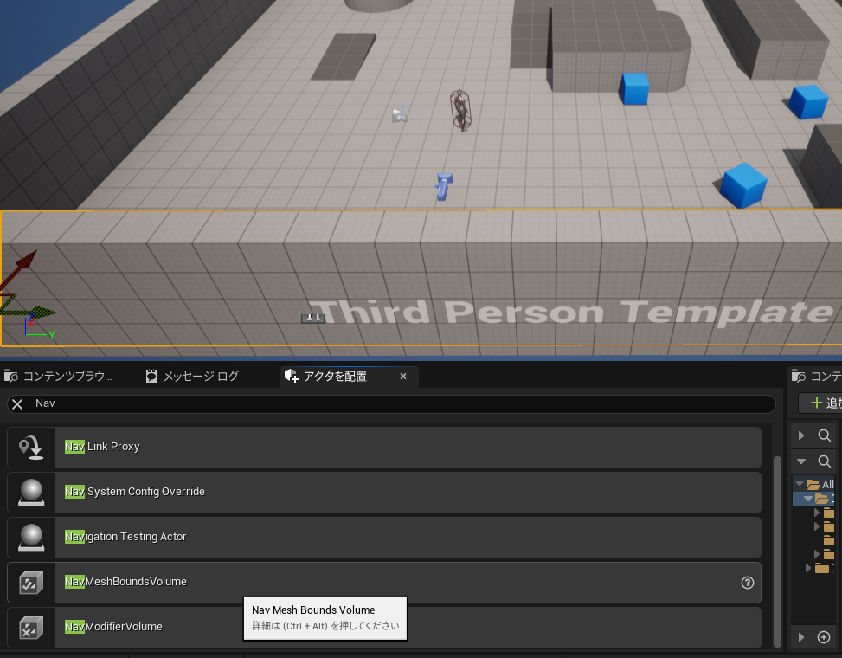Screen dimensions: 842x658
Task: Select the NavMeshBoundsVolume cube icon
Action: (x=31, y=583)
